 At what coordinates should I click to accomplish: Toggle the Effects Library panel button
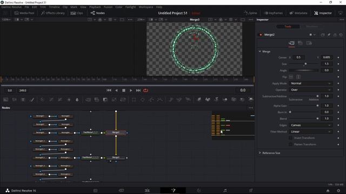tap(53, 13)
